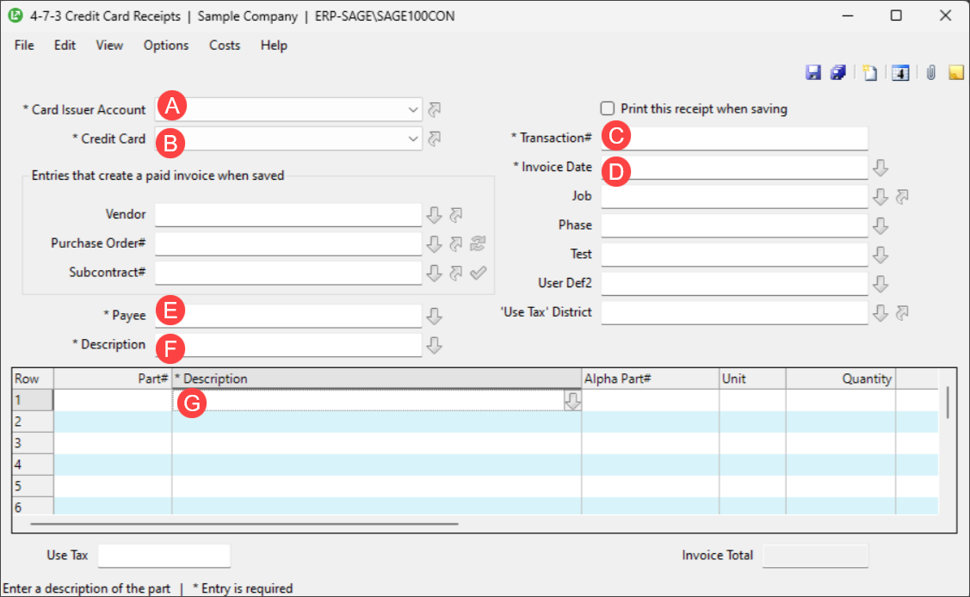Create a new record with the new page icon
This screenshot has height=597, width=970.
[x=870, y=72]
